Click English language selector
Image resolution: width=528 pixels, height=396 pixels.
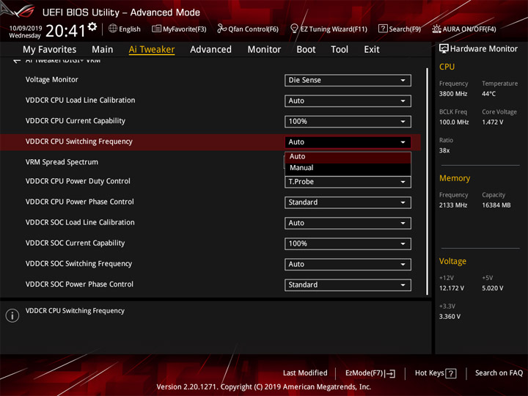(x=130, y=29)
